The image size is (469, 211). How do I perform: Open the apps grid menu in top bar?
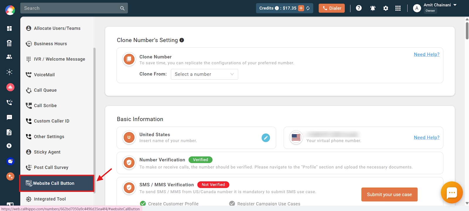pyautogui.click(x=398, y=8)
